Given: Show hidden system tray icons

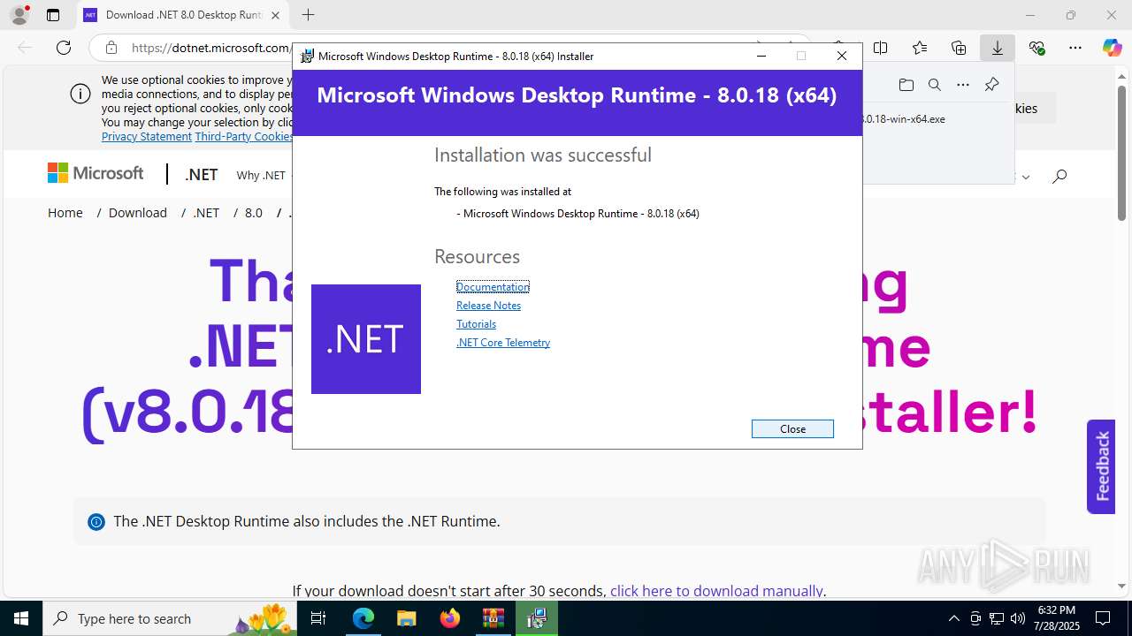Looking at the screenshot, I should (954, 618).
